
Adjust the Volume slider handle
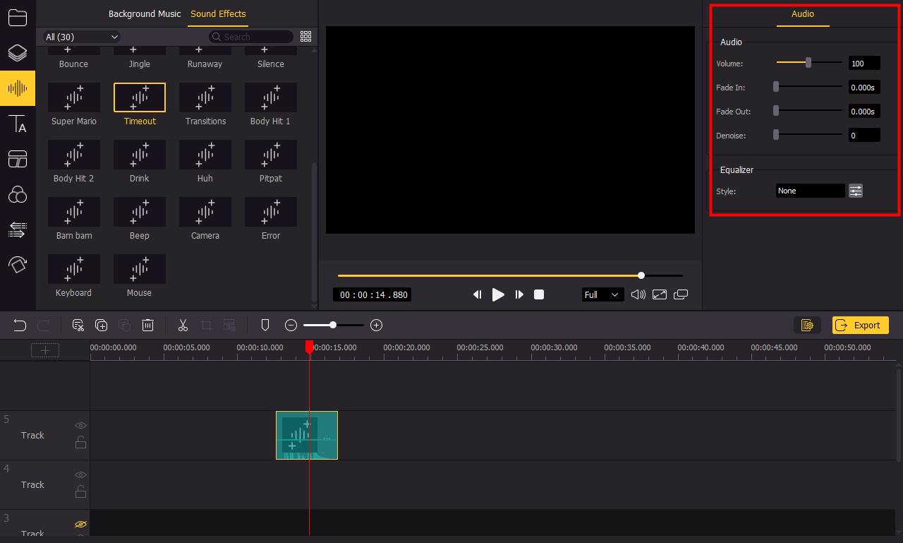click(x=808, y=63)
